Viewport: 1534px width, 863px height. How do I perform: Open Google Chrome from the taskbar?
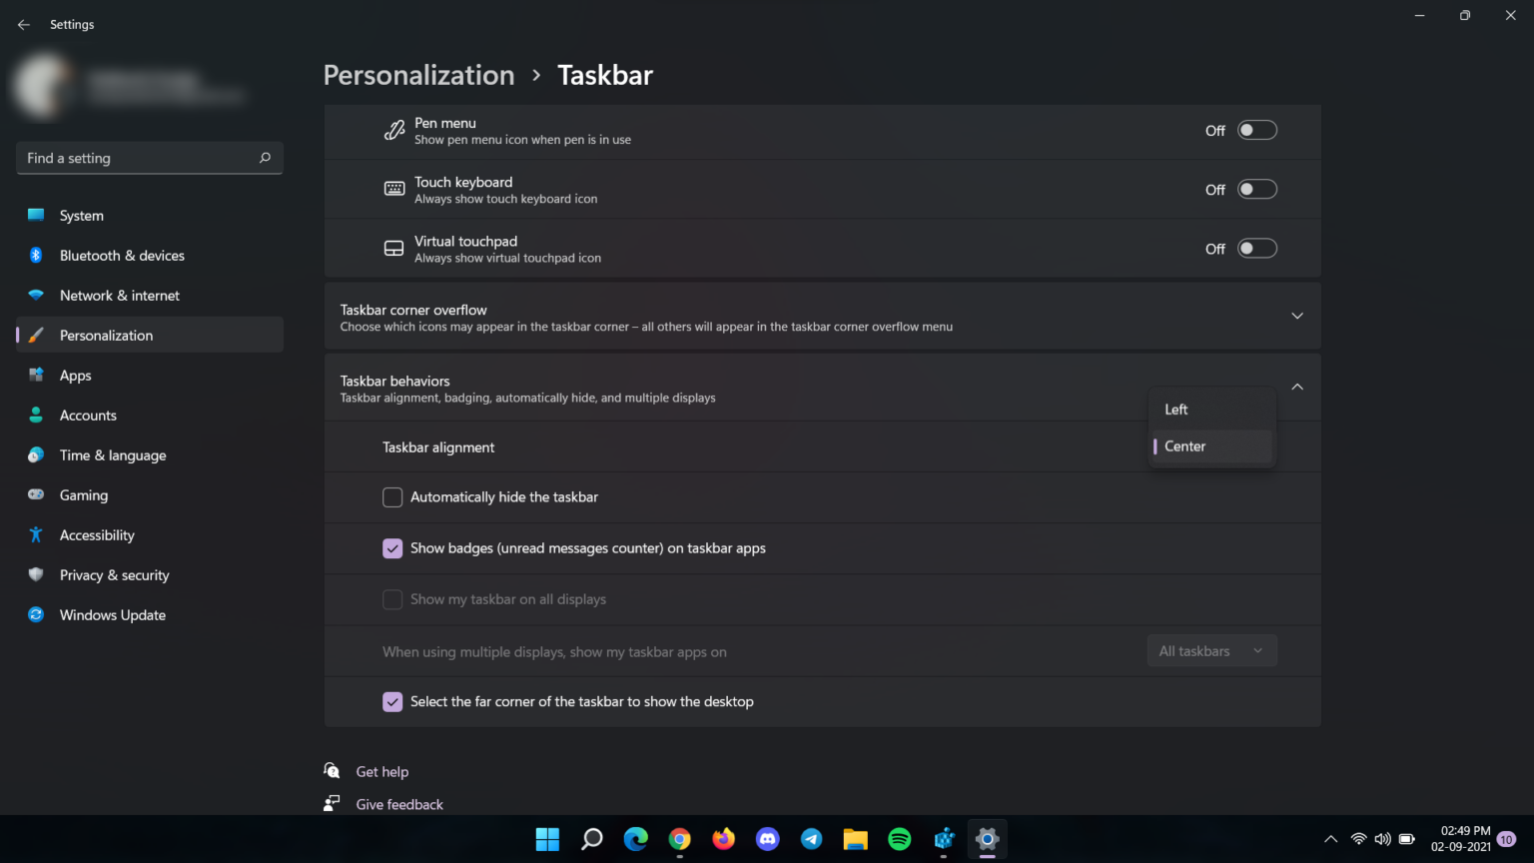679,839
